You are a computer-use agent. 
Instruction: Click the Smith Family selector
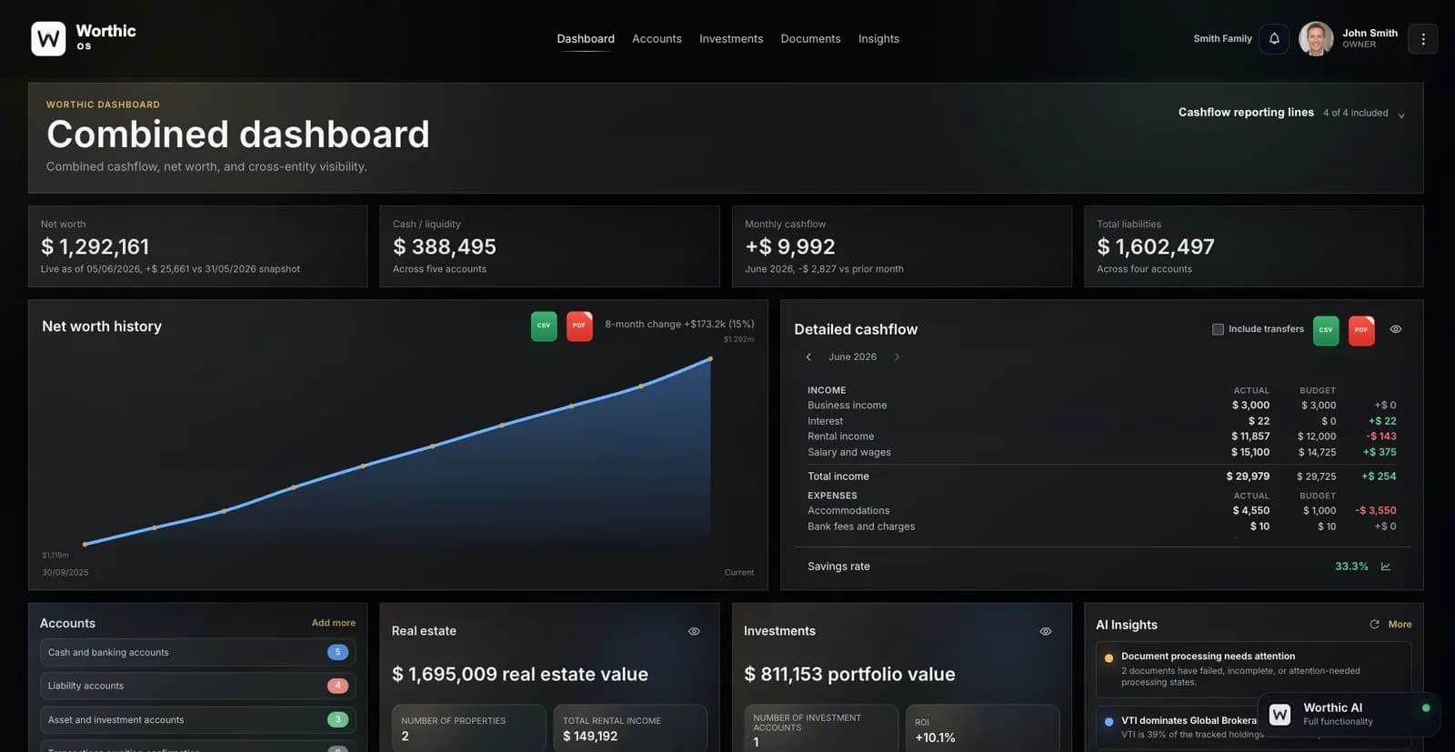coord(1222,39)
